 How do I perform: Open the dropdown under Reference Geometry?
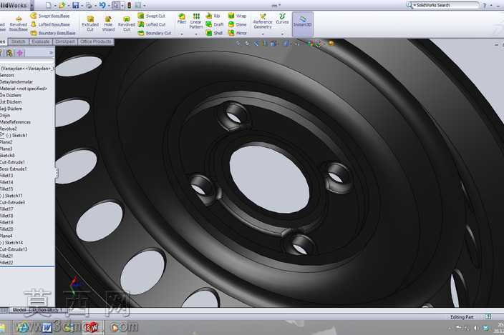coord(263,34)
